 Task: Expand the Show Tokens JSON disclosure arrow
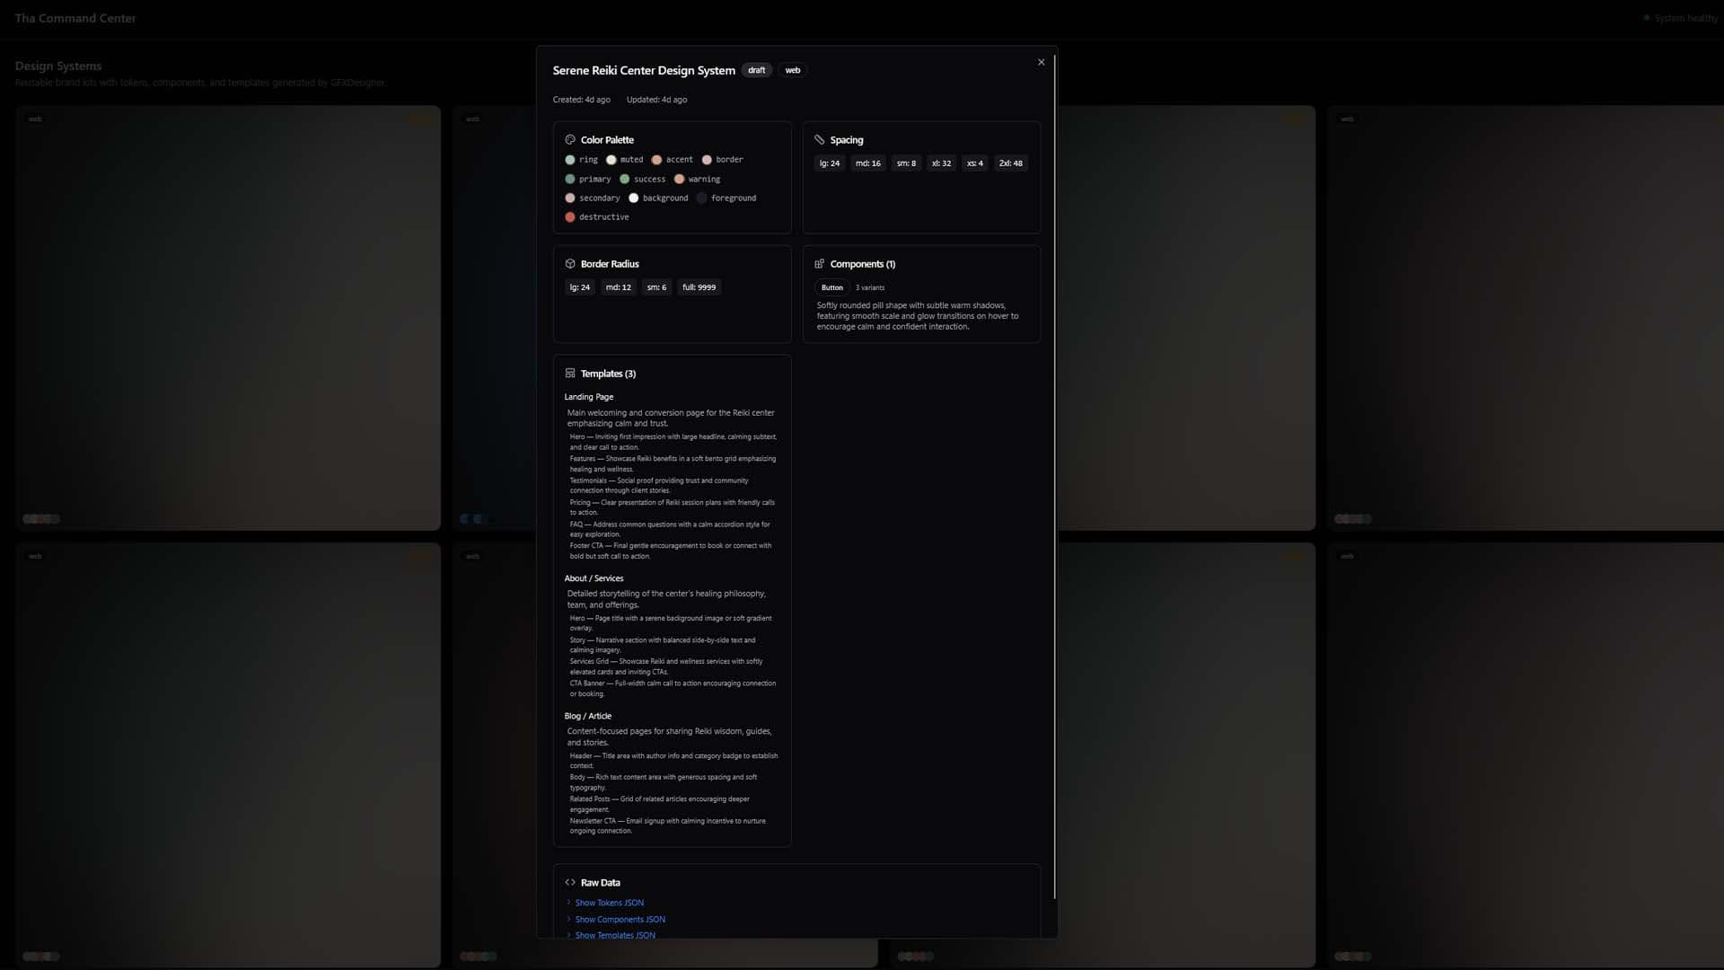point(567,903)
